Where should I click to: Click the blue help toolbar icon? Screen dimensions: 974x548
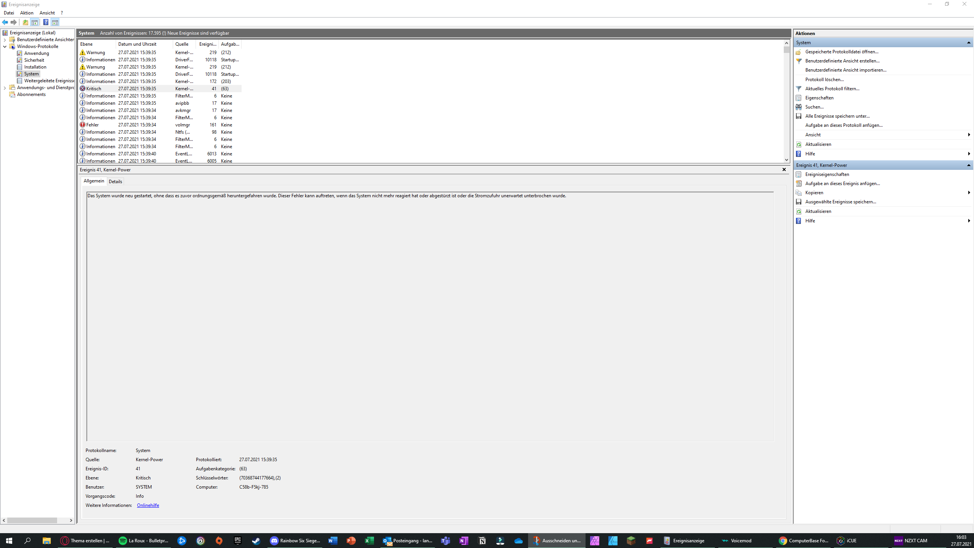pyautogui.click(x=46, y=22)
